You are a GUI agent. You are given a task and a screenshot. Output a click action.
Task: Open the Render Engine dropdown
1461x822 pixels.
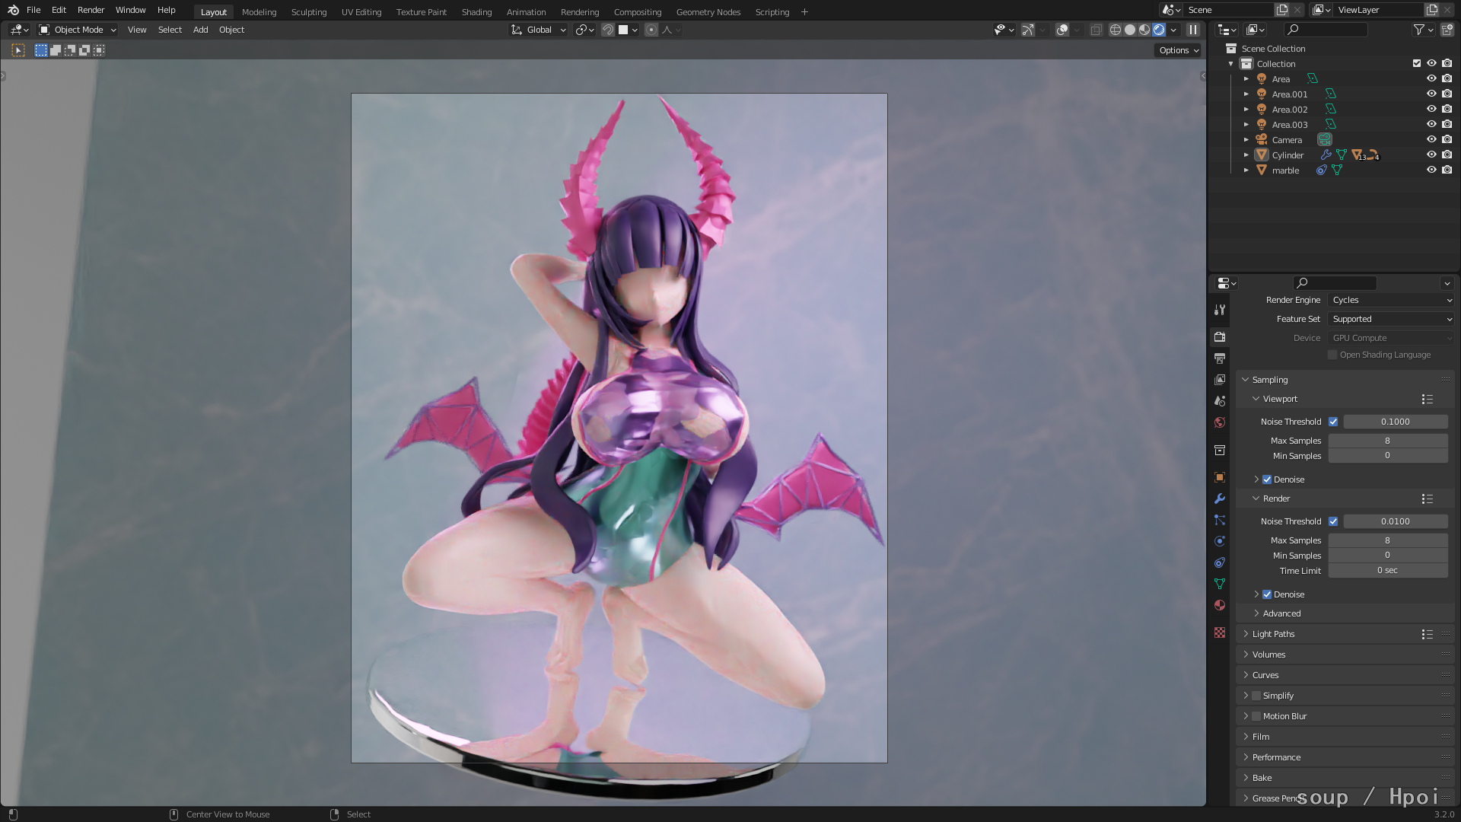coord(1391,300)
